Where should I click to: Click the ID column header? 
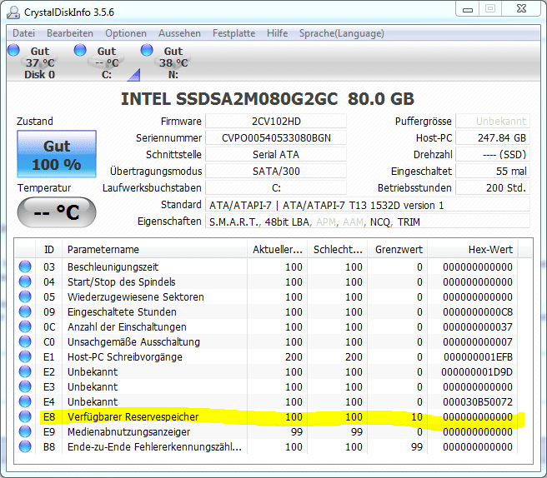pyautogui.click(x=49, y=250)
